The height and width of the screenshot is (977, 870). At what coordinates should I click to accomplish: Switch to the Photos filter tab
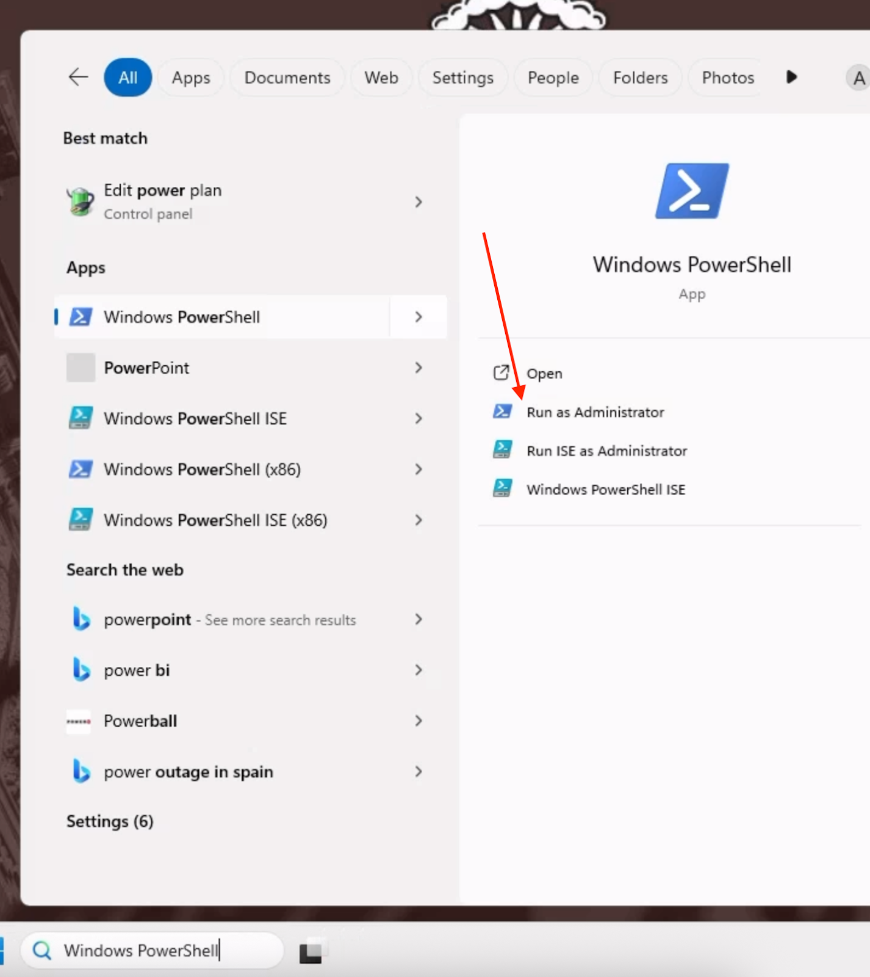pyautogui.click(x=728, y=78)
